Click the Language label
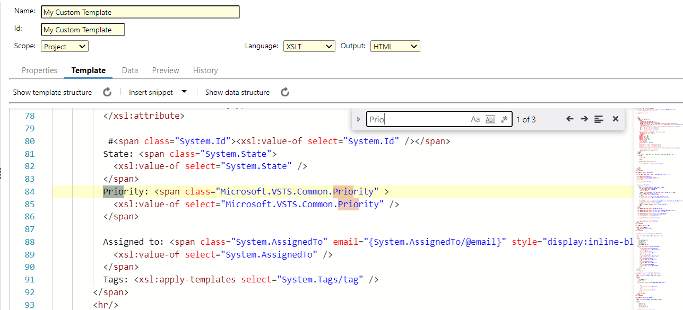The width and height of the screenshot is (683, 310). point(262,46)
